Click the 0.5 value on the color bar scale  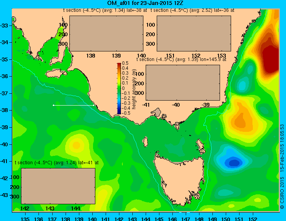(x=125, y=63)
